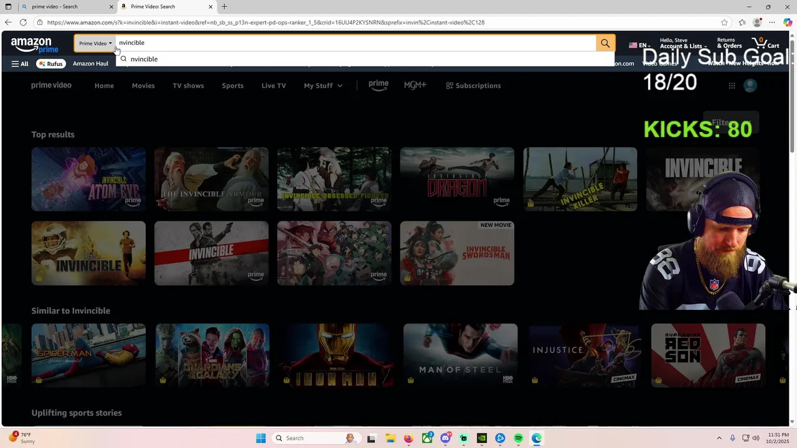Click the Microsoft Edge taskbar icon

coord(537,438)
